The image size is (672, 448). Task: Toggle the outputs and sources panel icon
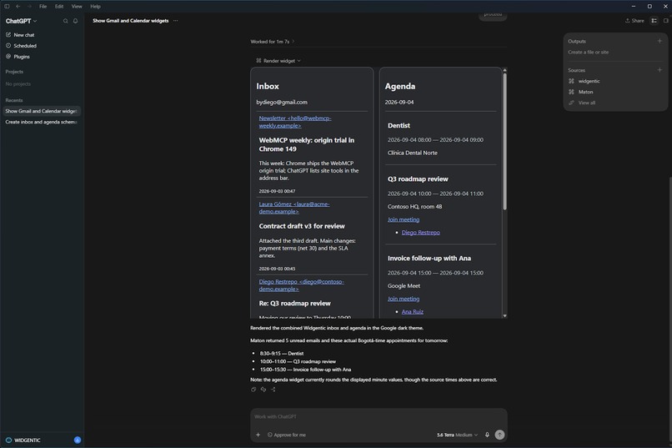click(654, 21)
